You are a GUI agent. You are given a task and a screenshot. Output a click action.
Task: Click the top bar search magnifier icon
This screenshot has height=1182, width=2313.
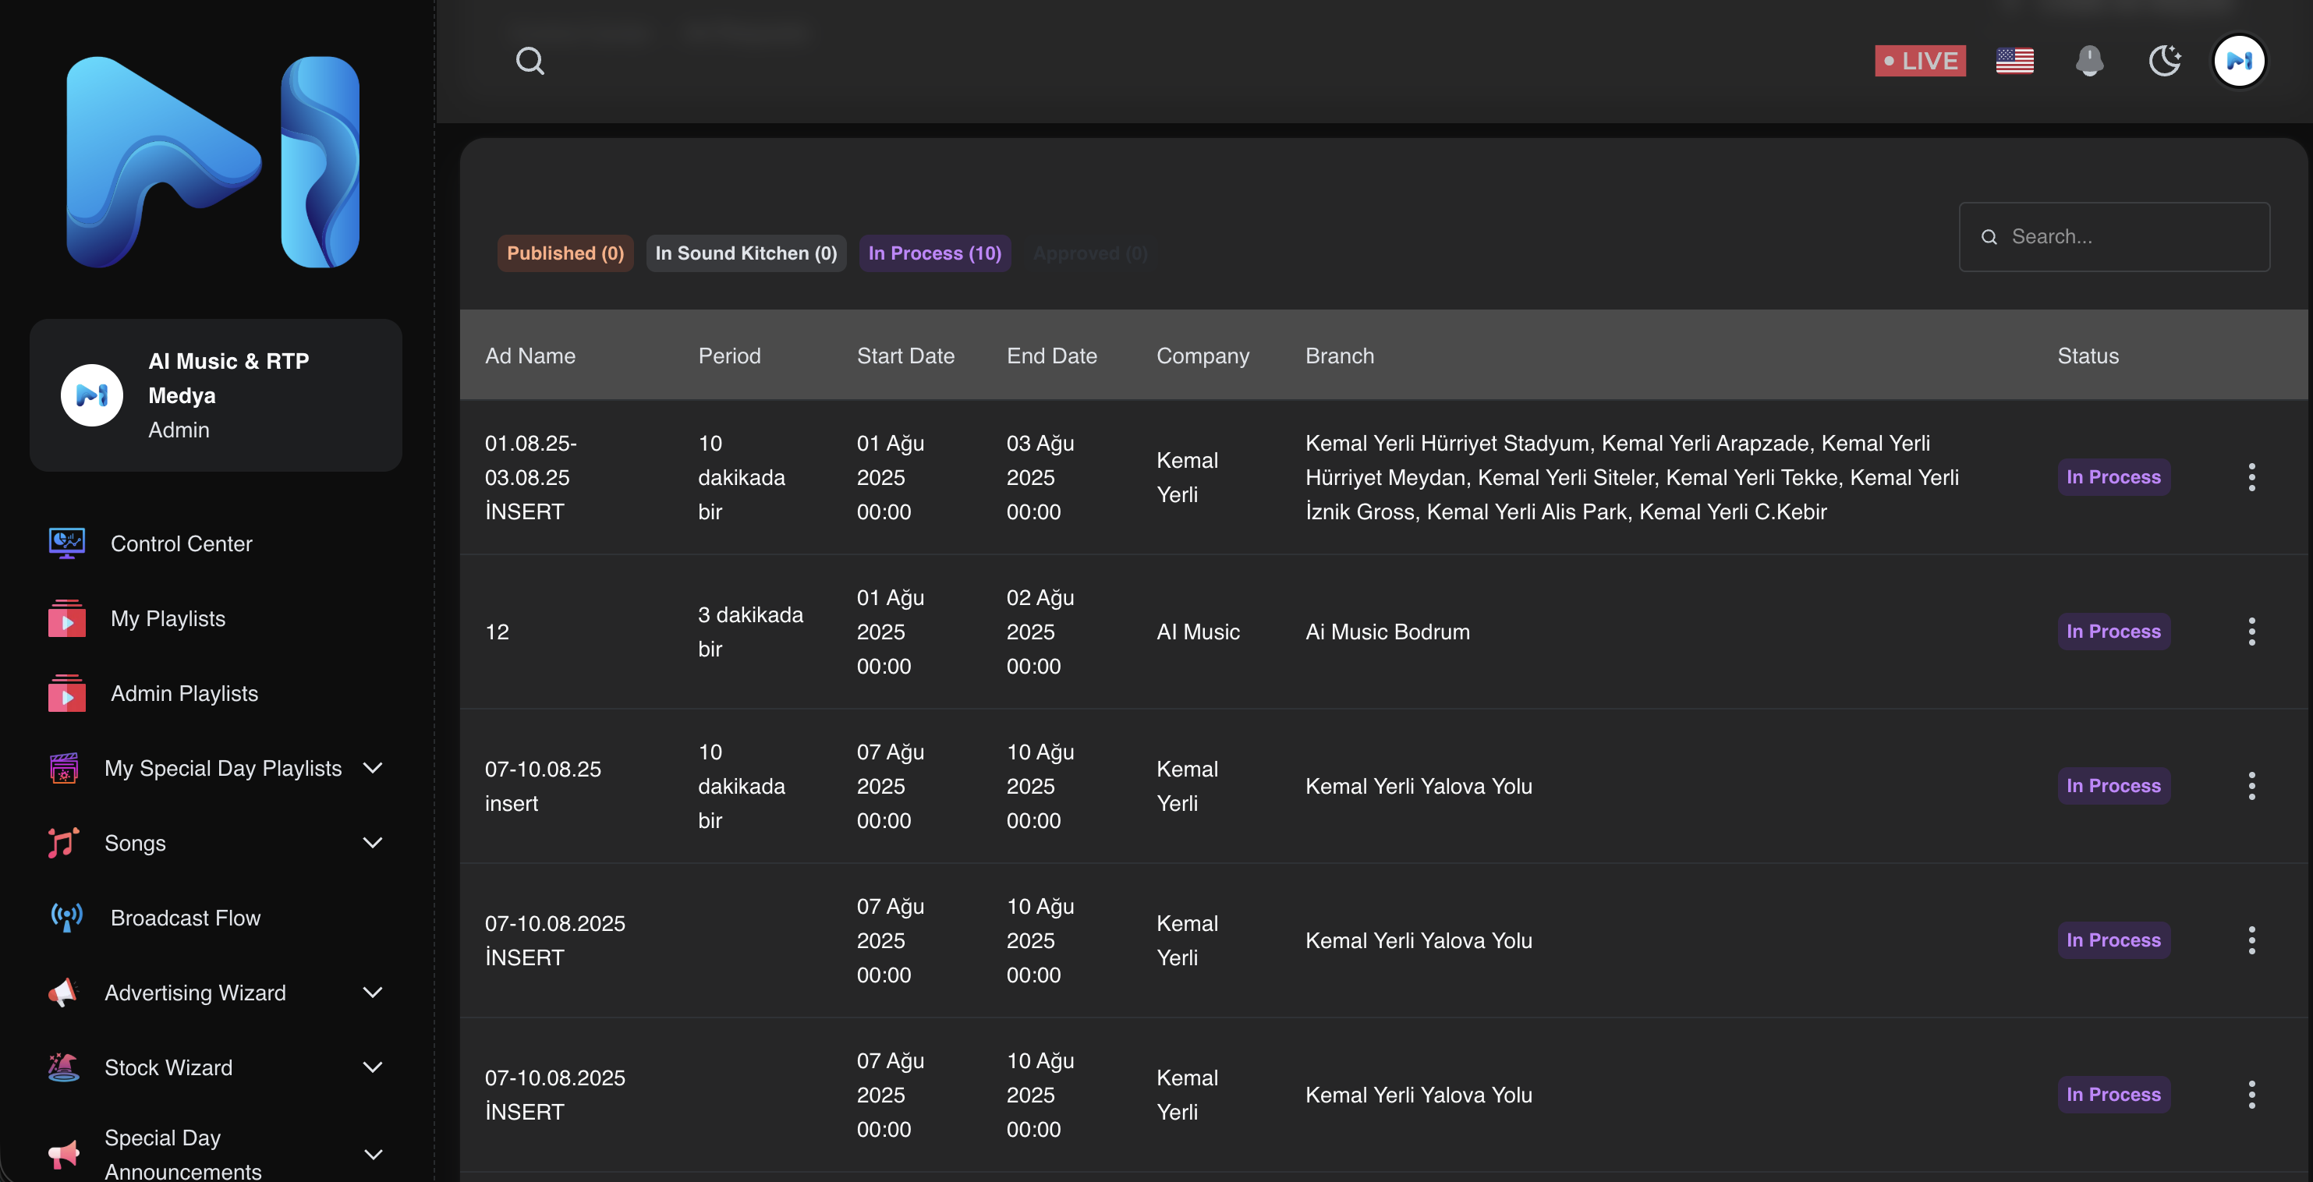tap(530, 61)
